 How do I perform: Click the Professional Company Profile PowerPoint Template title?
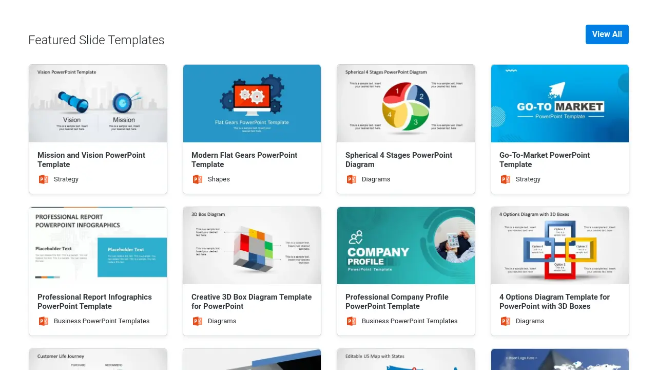[x=397, y=302]
